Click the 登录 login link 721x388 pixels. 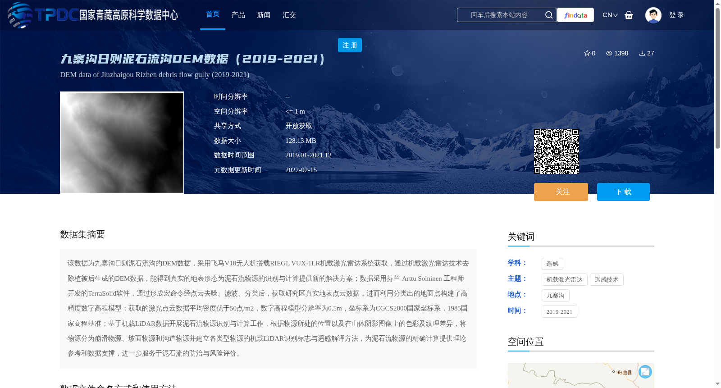tap(676, 15)
